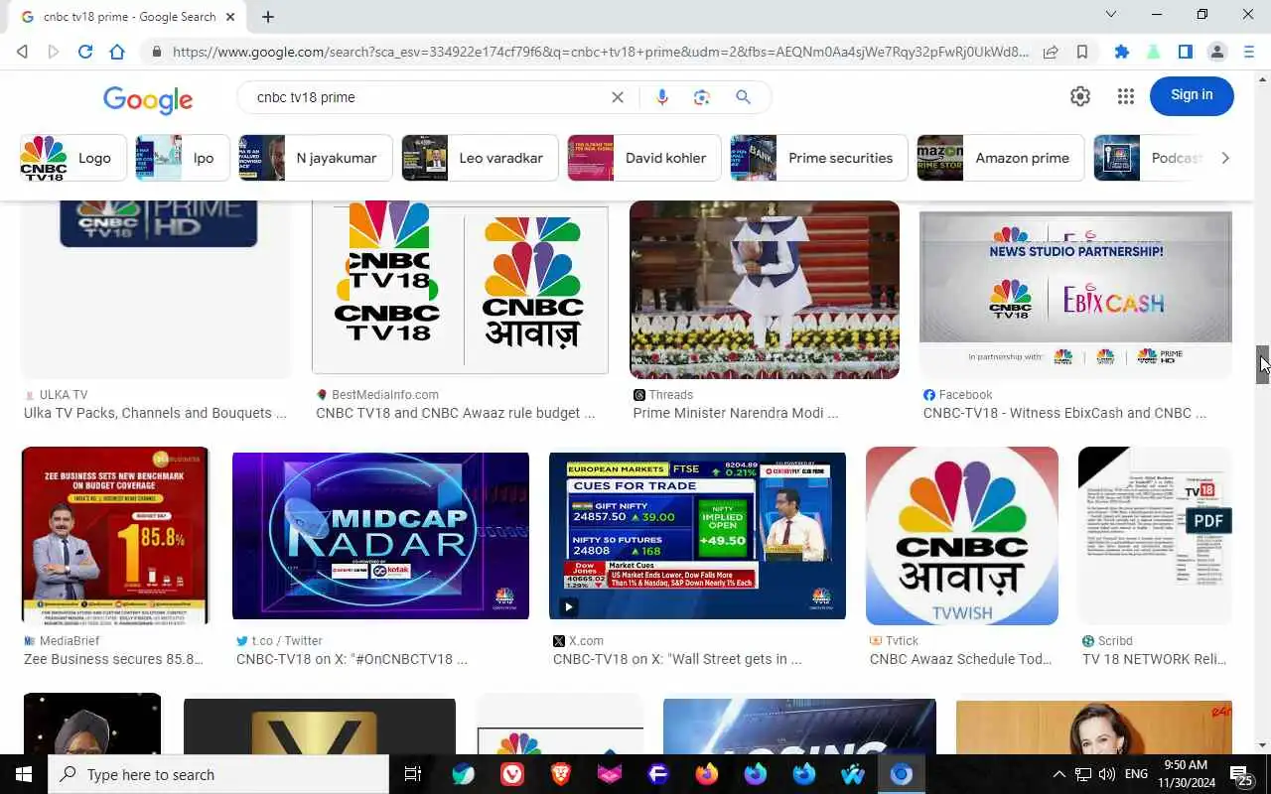Open the Windows Start menu
1271x794 pixels.
tap(24, 774)
